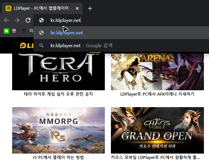This screenshot has height=162, width=209.
Task: Open the Chaos Mobile Grand Open thumbnail
Action: point(157,130)
